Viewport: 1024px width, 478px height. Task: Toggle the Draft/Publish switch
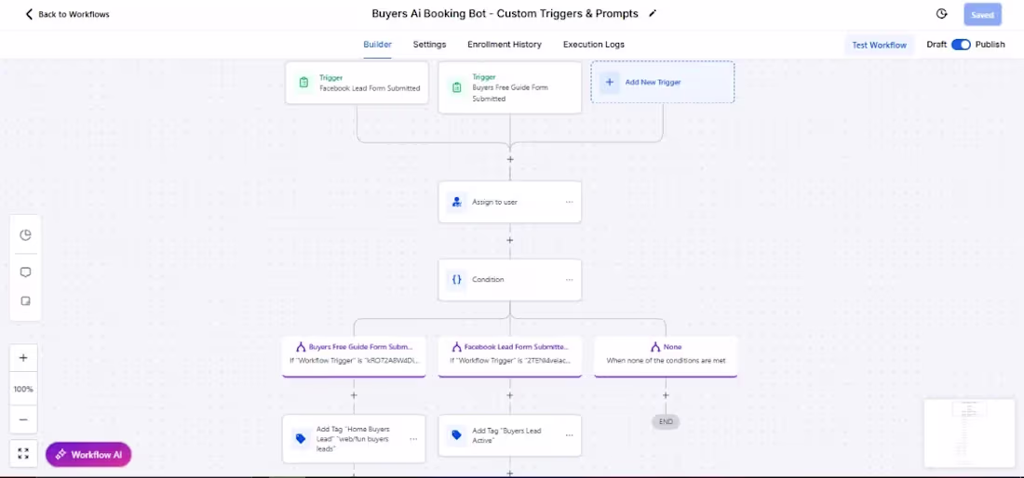pyautogui.click(x=961, y=45)
